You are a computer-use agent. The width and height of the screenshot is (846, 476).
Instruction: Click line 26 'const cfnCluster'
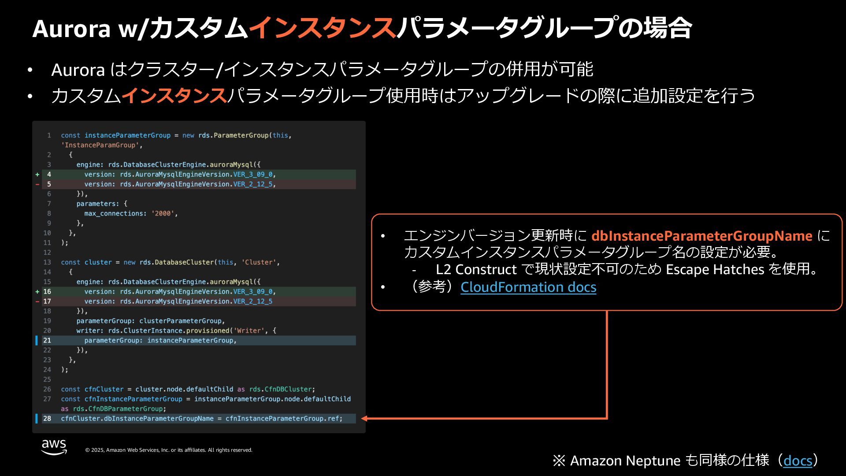click(x=188, y=389)
